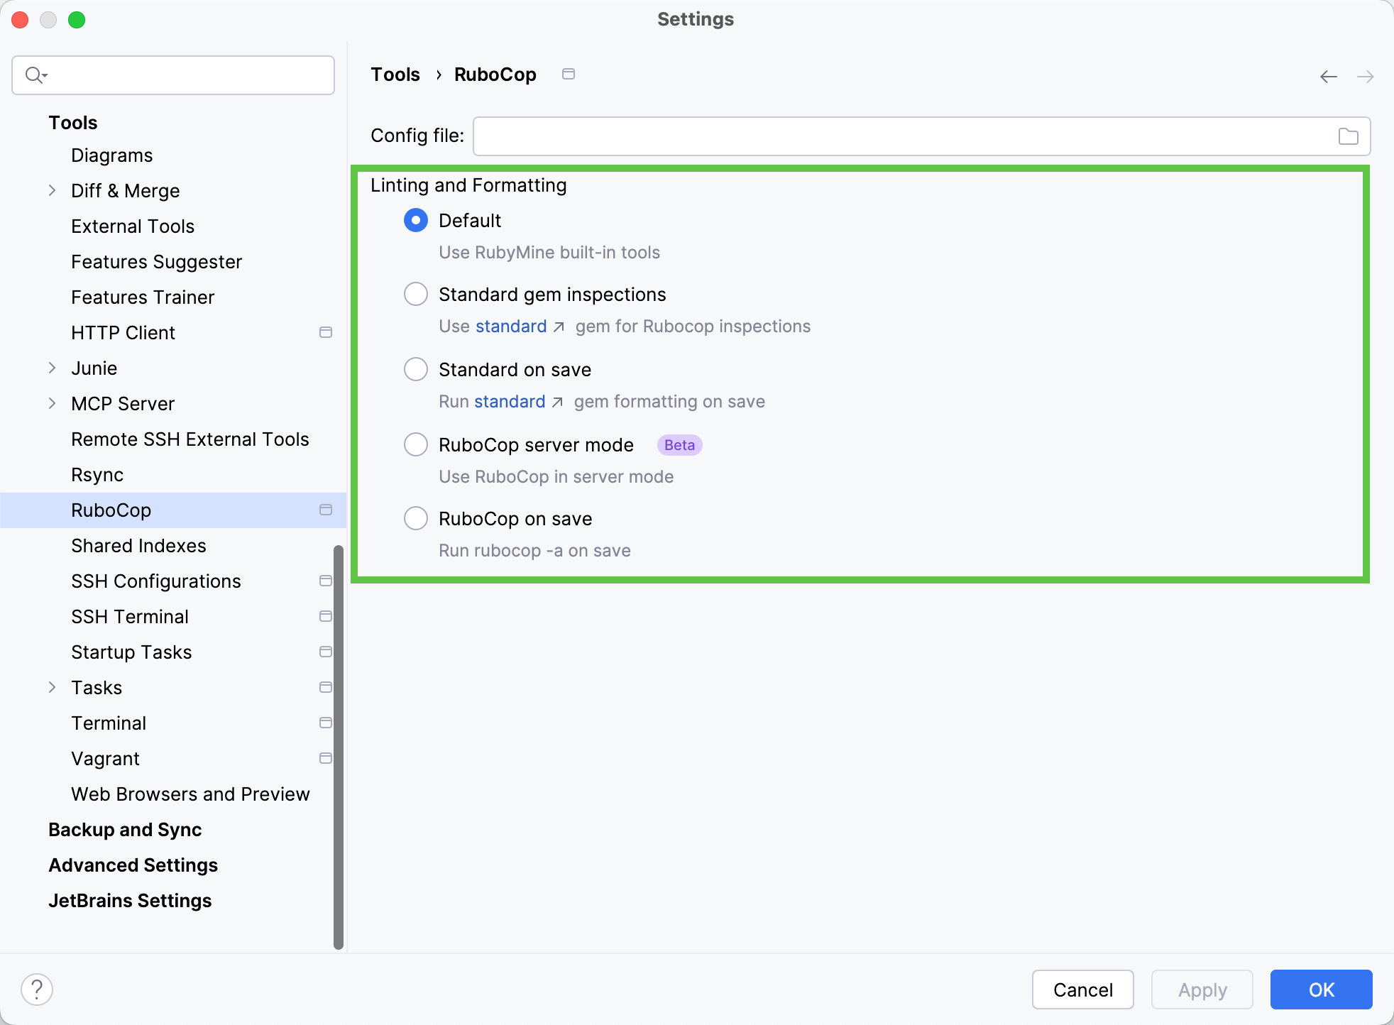Expand the Junie tree item
Screen dimensions: 1394x1025
[x=52, y=368]
